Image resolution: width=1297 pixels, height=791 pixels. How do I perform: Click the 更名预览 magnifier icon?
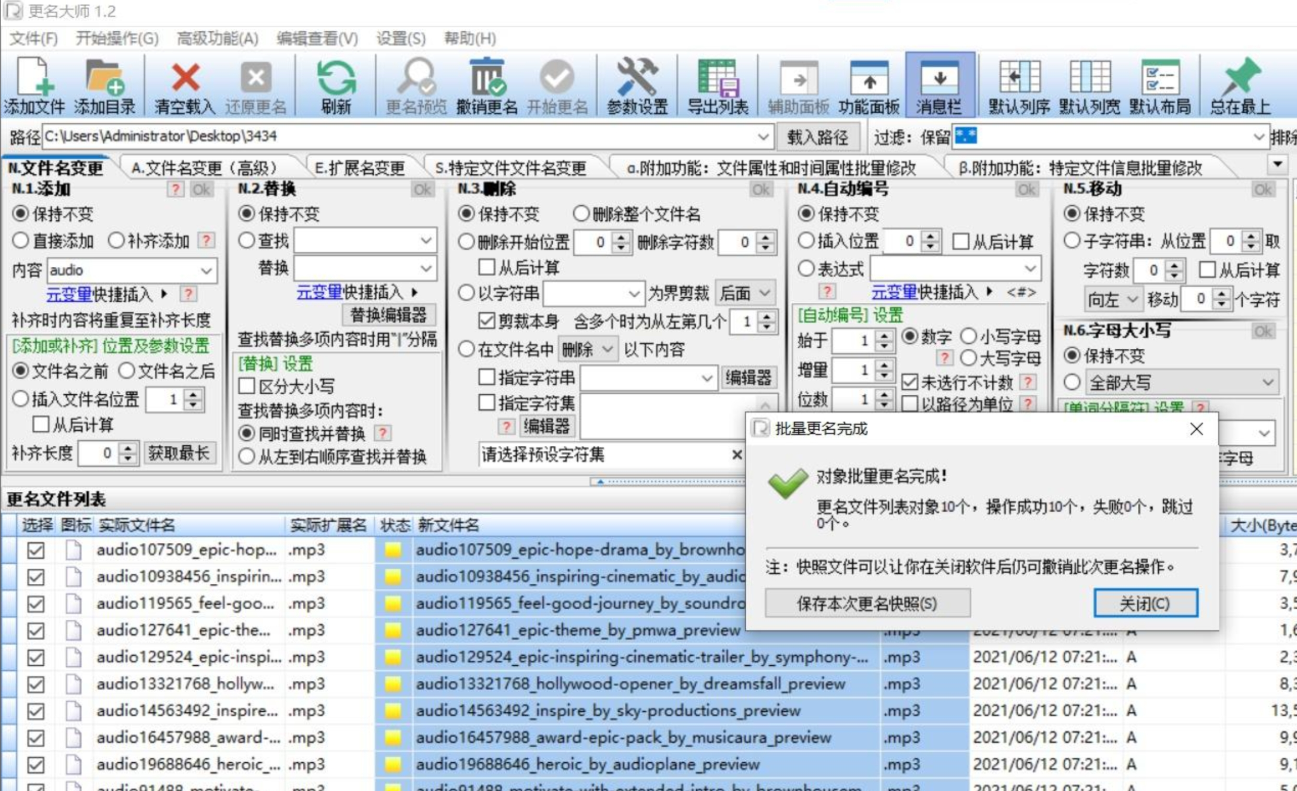click(416, 77)
